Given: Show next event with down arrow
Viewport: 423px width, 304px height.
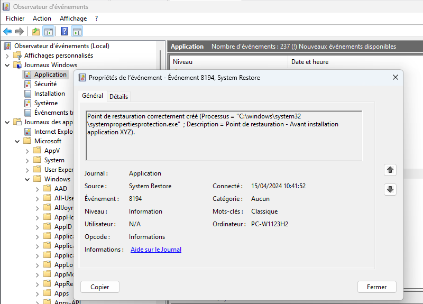Looking at the screenshot, I should (390, 189).
